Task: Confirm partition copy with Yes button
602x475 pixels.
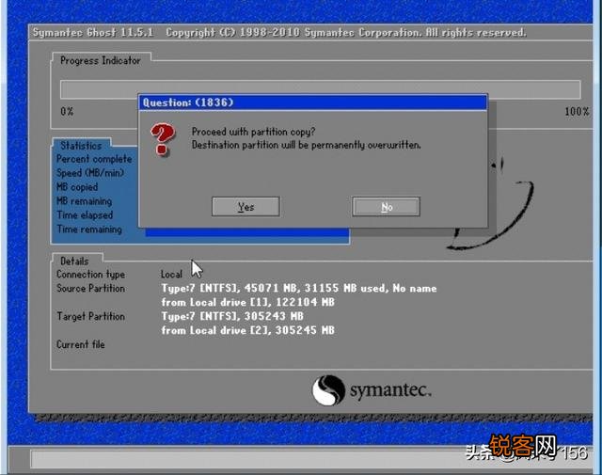Action: point(246,207)
